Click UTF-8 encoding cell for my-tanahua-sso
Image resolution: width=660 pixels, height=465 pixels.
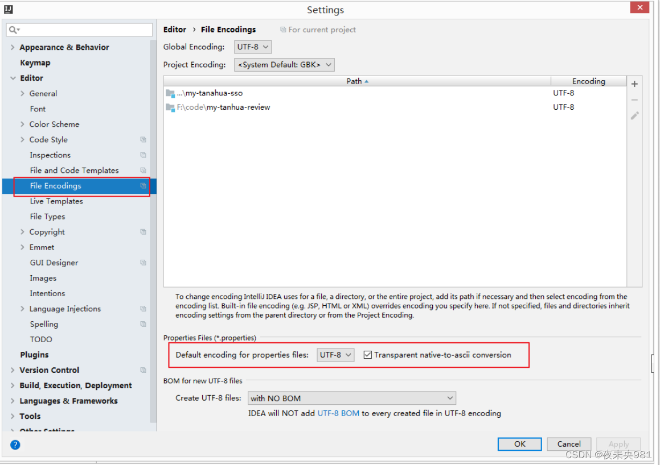tap(564, 93)
